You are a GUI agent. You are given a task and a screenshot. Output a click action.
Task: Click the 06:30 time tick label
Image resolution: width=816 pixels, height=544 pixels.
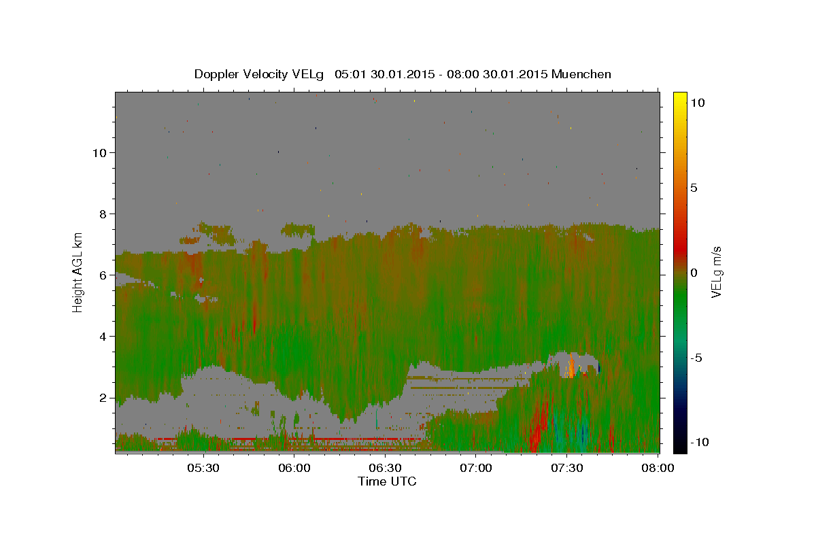(x=385, y=468)
